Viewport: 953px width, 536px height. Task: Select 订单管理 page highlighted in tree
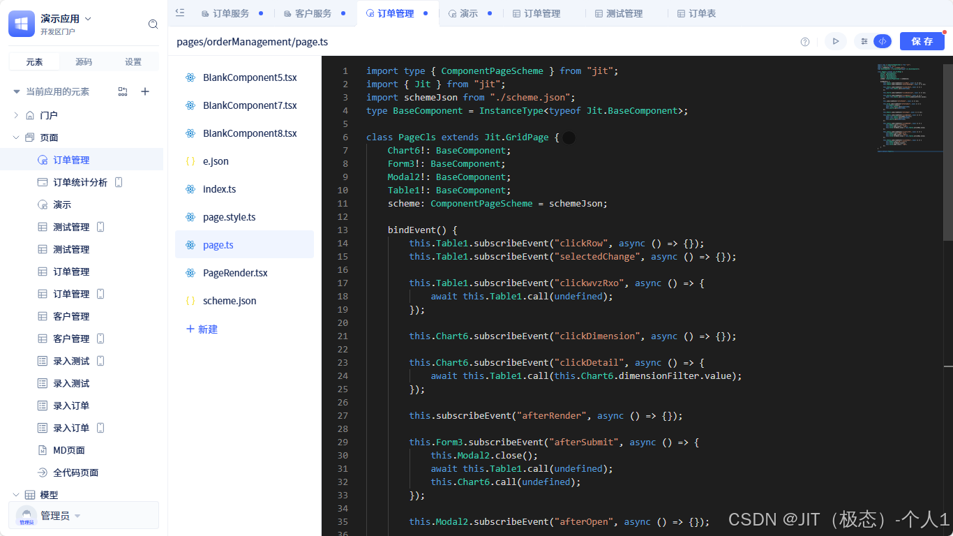[x=82, y=160]
